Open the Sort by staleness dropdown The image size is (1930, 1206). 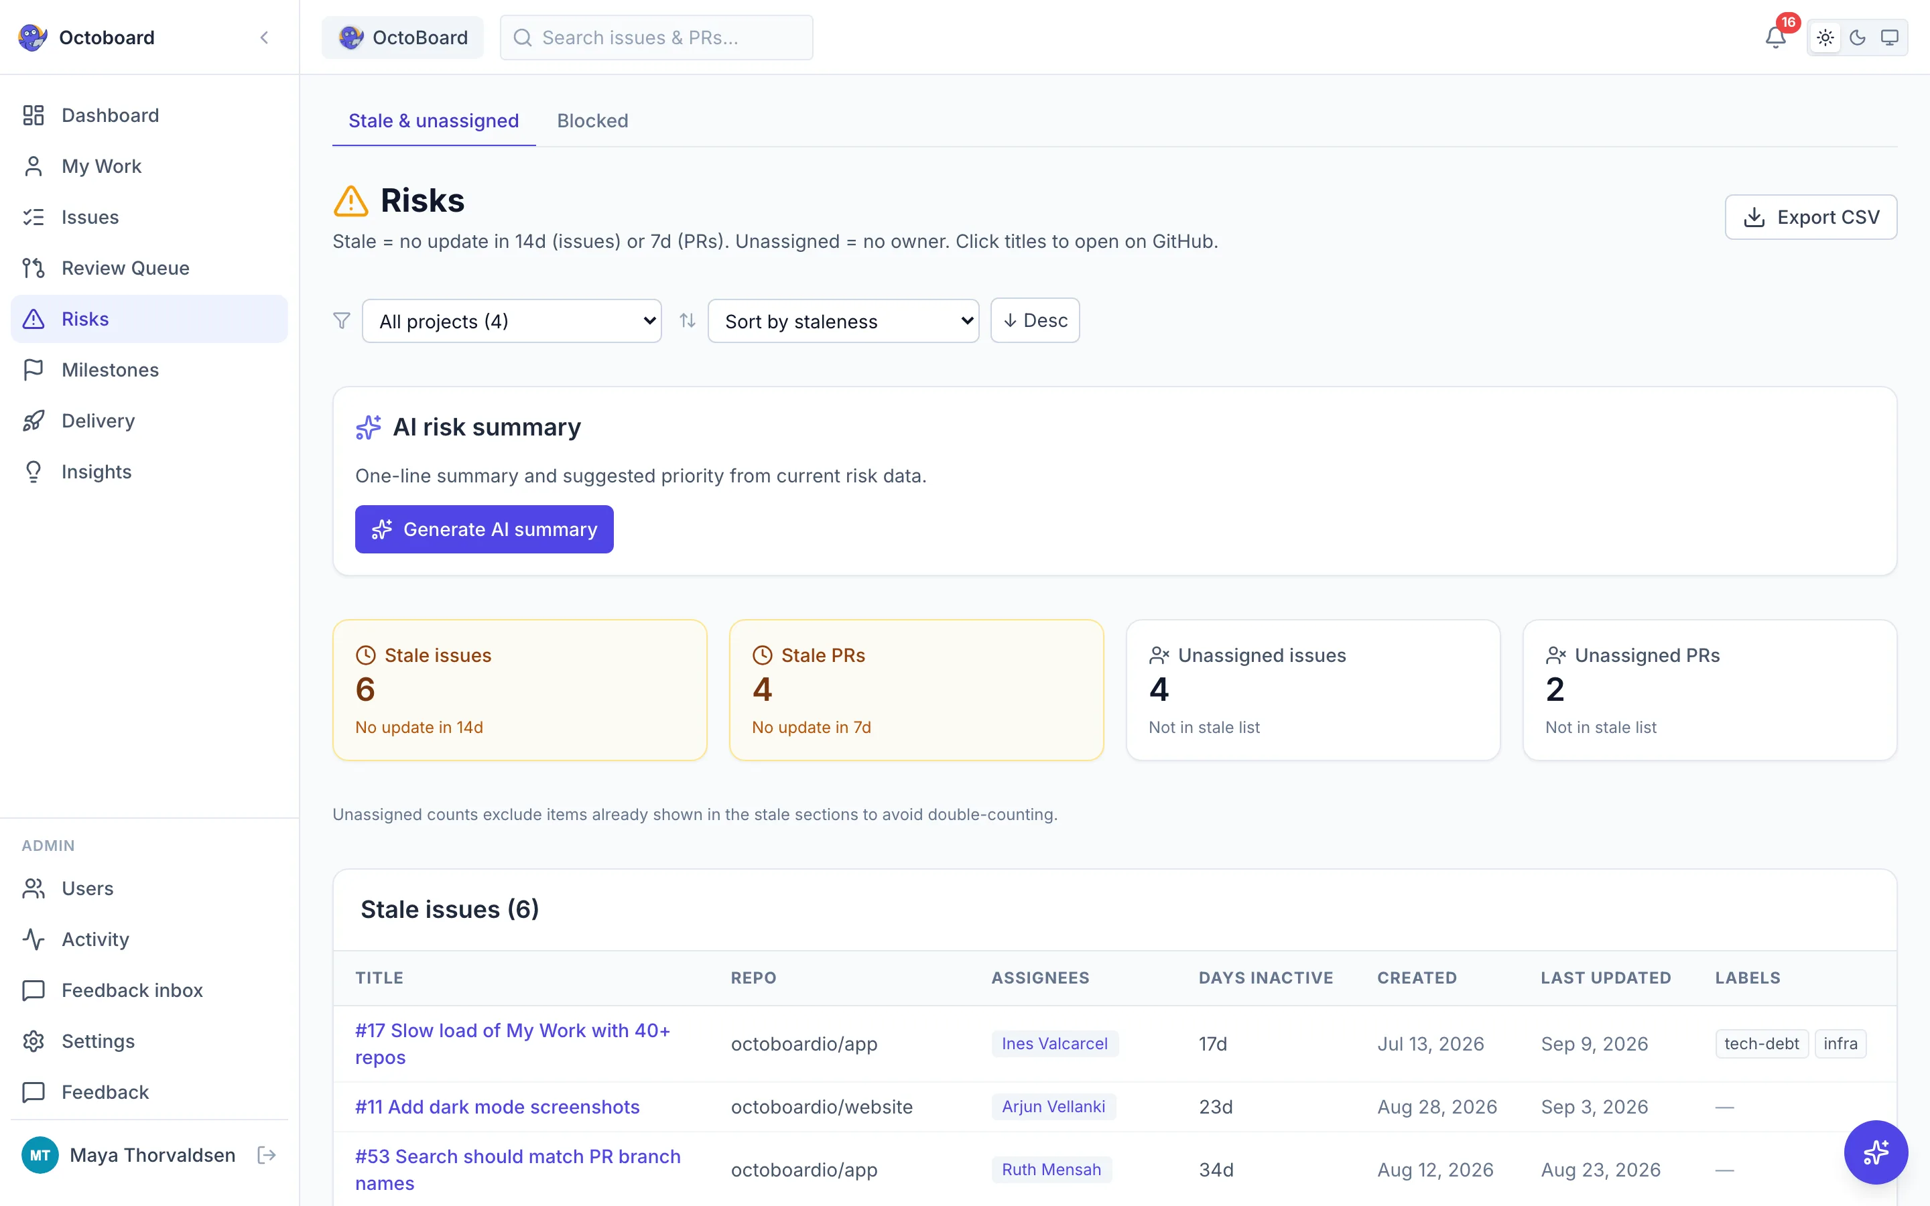tap(843, 321)
